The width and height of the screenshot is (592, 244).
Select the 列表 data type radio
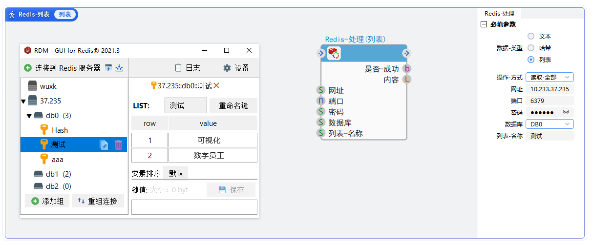[x=531, y=60]
